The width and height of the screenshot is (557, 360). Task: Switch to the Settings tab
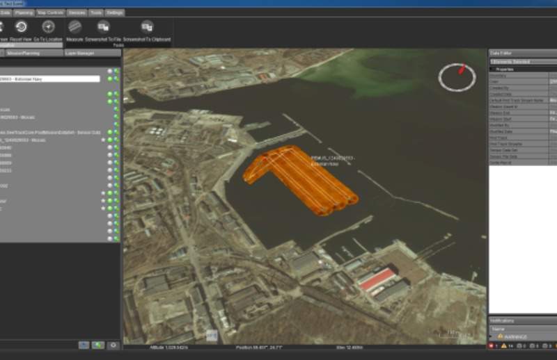pyautogui.click(x=116, y=13)
